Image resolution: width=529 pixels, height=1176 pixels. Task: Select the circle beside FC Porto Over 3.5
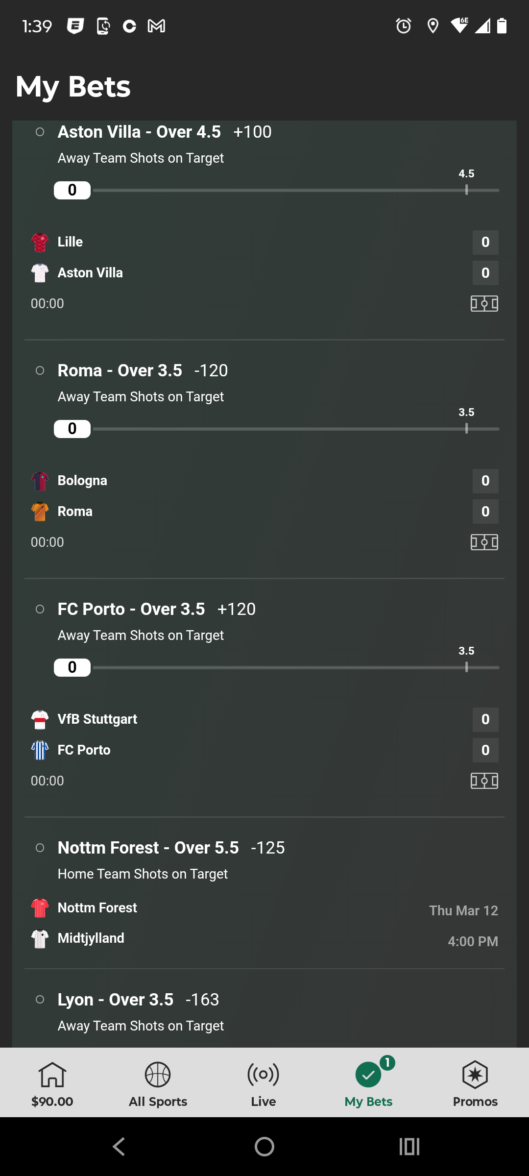[40, 610]
